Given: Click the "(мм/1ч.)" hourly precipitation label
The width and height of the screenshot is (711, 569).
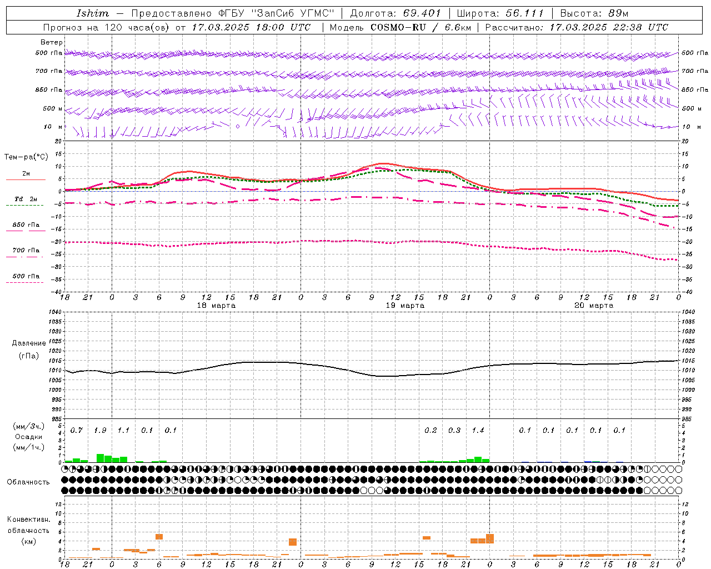Looking at the screenshot, I should [29, 447].
